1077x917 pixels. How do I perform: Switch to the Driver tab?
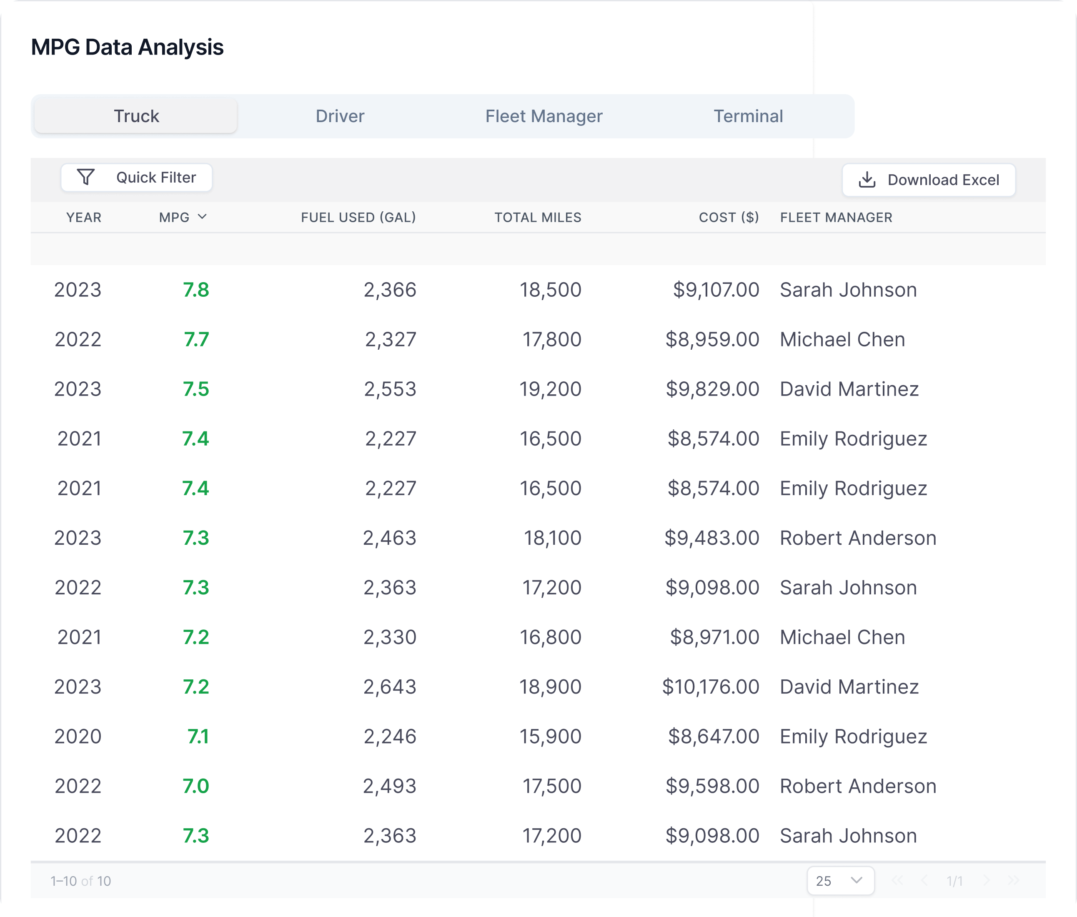(340, 116)
